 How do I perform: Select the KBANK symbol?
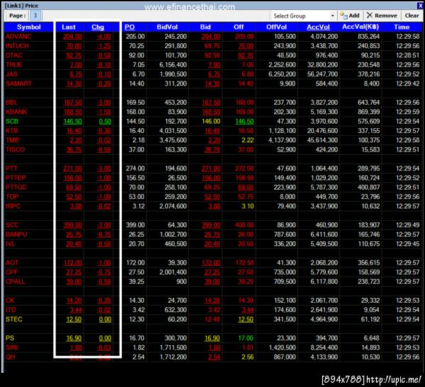click(x=16, y=112)
